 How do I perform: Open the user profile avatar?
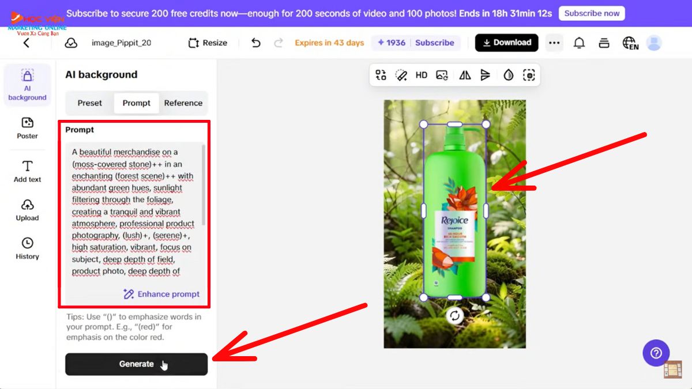654,43
